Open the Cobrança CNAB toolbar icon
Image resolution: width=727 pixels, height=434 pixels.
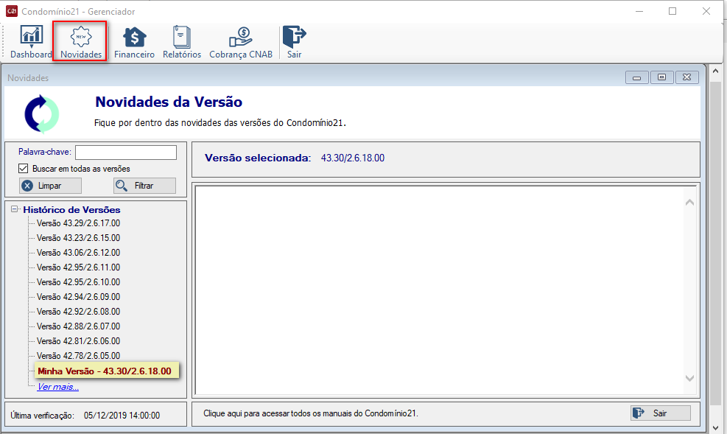coord(241,42)
